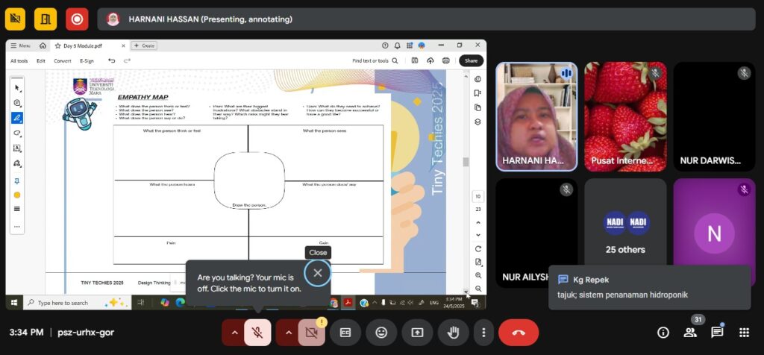Raise your hand in the meeting
This screenshot has height=355, width=764.
(454, 333)
